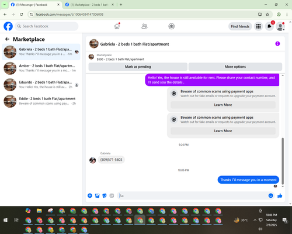
Task: Open the Copilot taskbar icon
Action: pyautogui.click(x=28, y=211)
